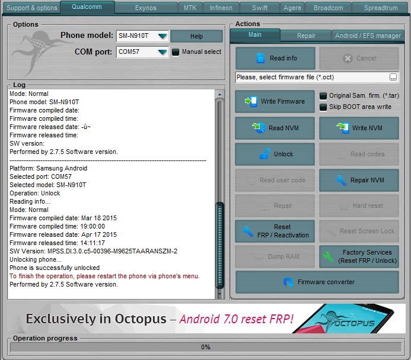Select the Main actions tab
411x360 pixels.
click(x=255, y=35)
